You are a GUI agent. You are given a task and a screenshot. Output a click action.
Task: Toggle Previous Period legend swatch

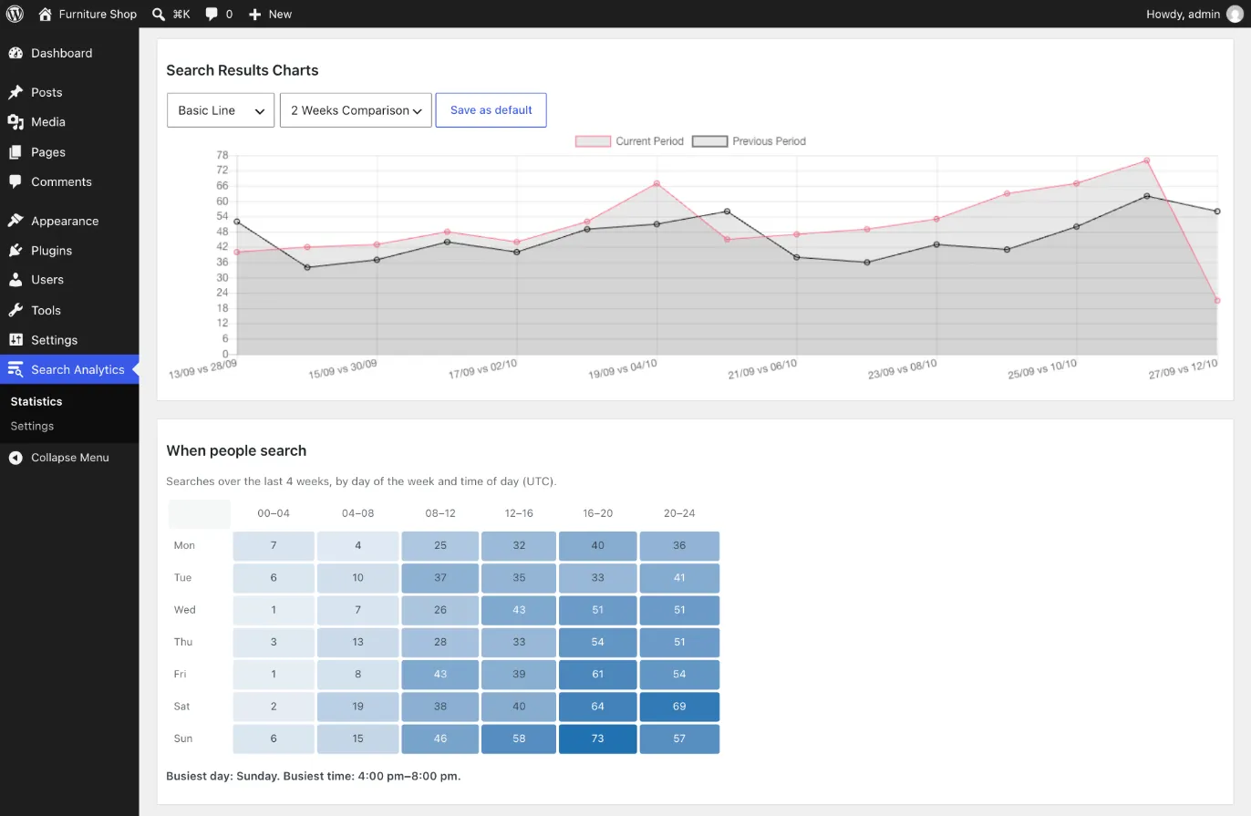709,141
